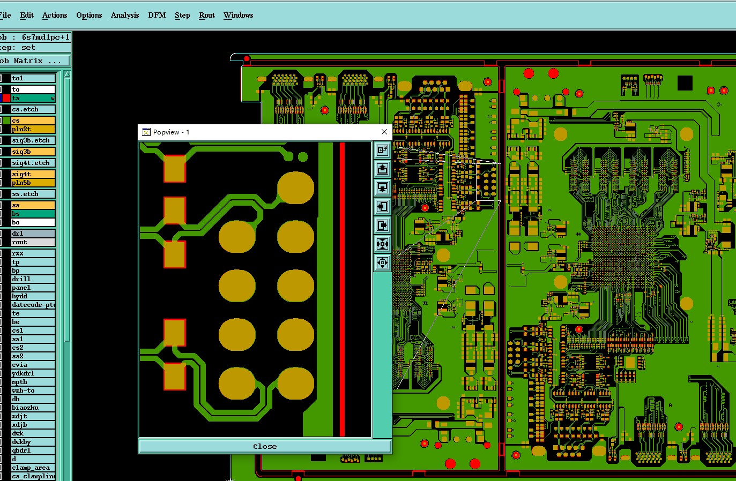
Task: Select the ss layer row
Action: [x=33, y=205]
